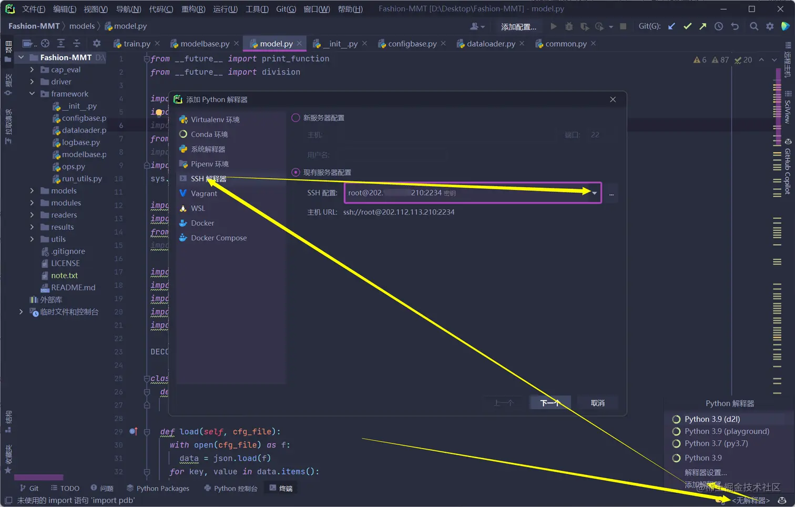
Task: Select existing server configuration radio button
Action: click(x=295, y=172)
